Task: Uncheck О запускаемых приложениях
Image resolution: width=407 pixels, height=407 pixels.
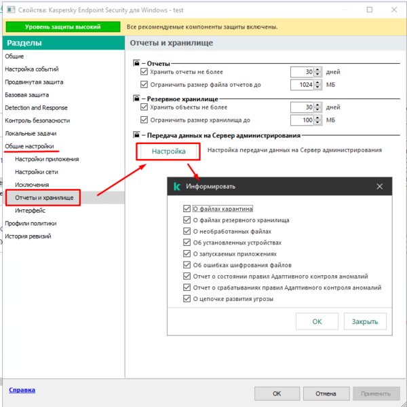Action: click(x=187, y=253)
